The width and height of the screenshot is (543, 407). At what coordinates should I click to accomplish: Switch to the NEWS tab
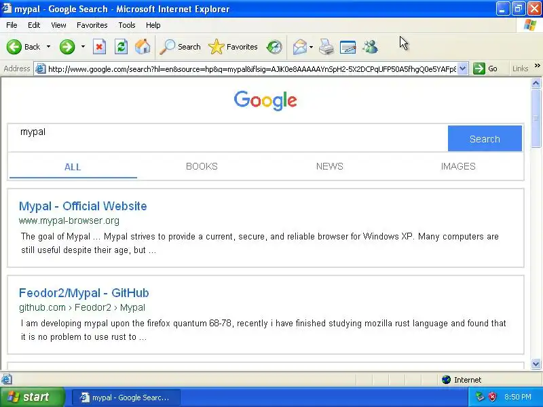(330, 166)
